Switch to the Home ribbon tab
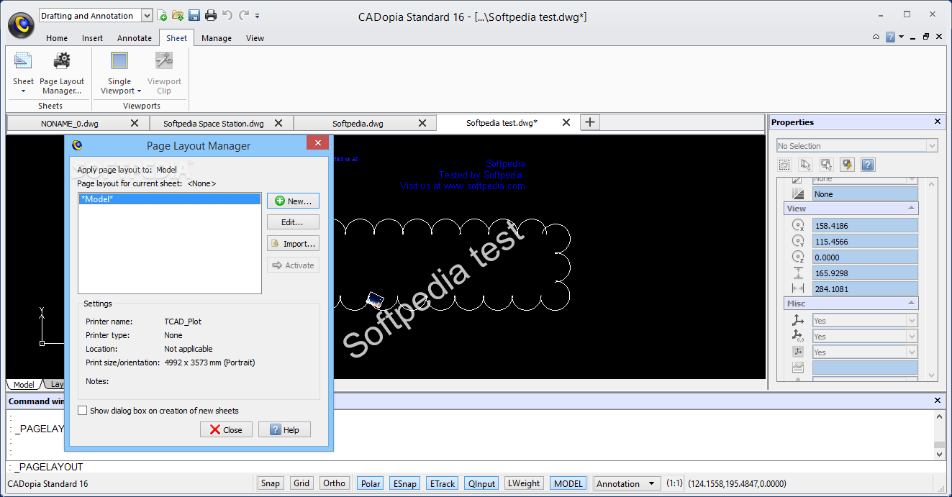Image resolution: width=952 pixels, height=497 pixels. 57,38
